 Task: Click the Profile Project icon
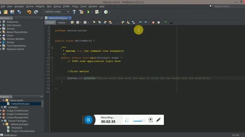106,12
